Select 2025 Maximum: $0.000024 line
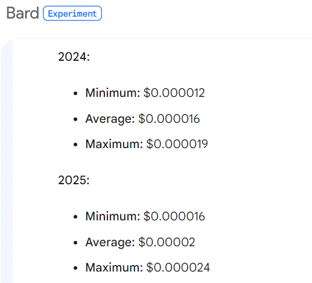Screen dimensions: 312x283 (x=147, y=267)
